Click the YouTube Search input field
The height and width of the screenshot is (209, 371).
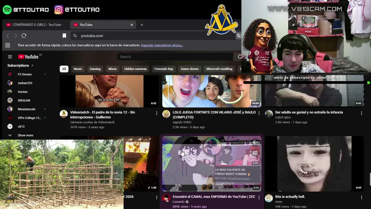tap(175, 57)
